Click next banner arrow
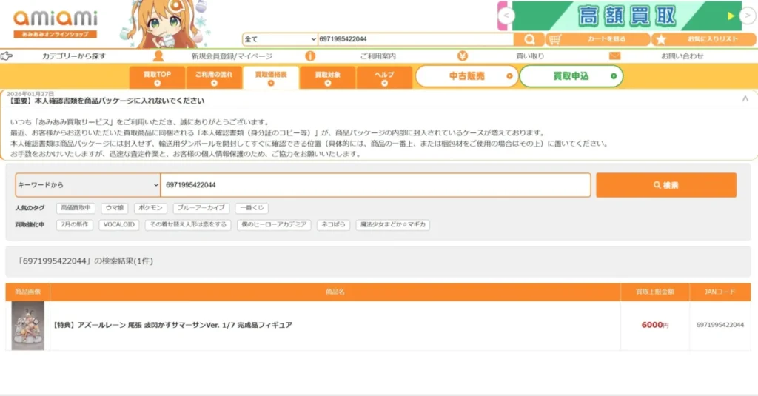This screenshot has width=758, height=396. pyautogui.click(x=748, y=16)
